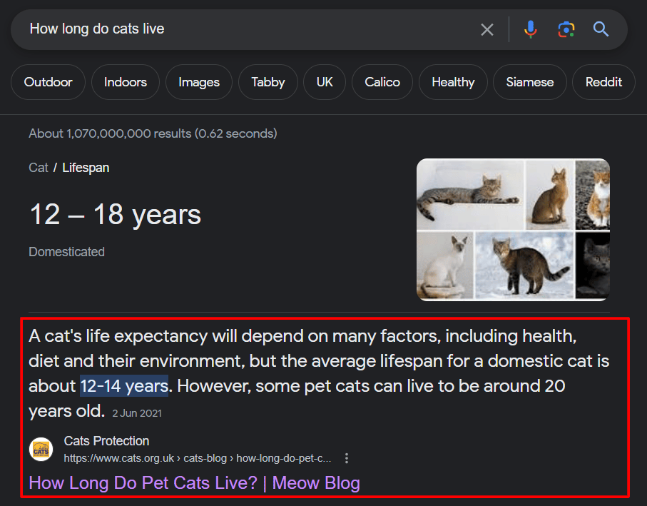This screenshot has width=647, height=506.
Task: Toggle the Healthy filter chip
Action: coord(453,82)
